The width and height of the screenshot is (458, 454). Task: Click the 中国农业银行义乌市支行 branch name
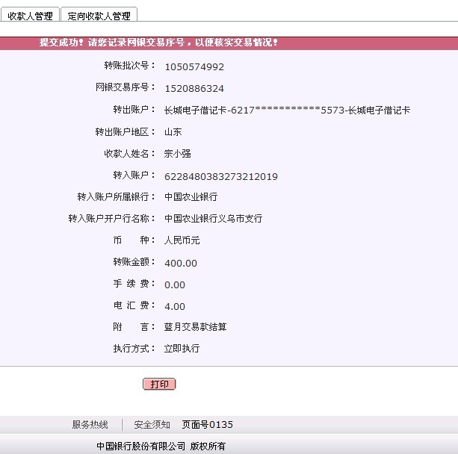(x=214, y=219)
